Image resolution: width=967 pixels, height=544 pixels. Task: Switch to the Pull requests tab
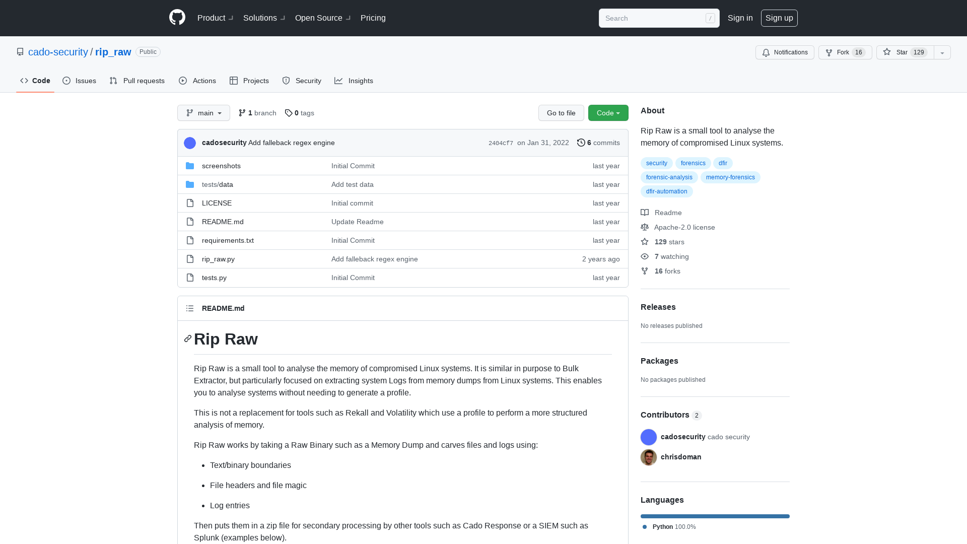point(137,81)
